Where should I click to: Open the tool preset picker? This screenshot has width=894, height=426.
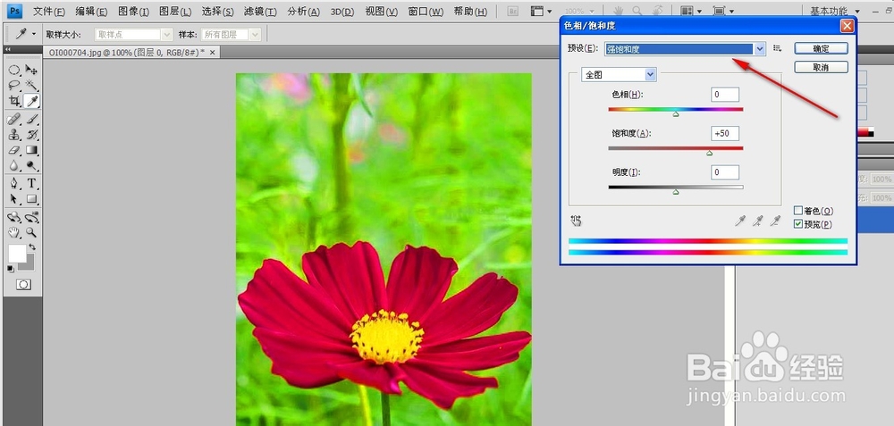click(x=25, y=34)
